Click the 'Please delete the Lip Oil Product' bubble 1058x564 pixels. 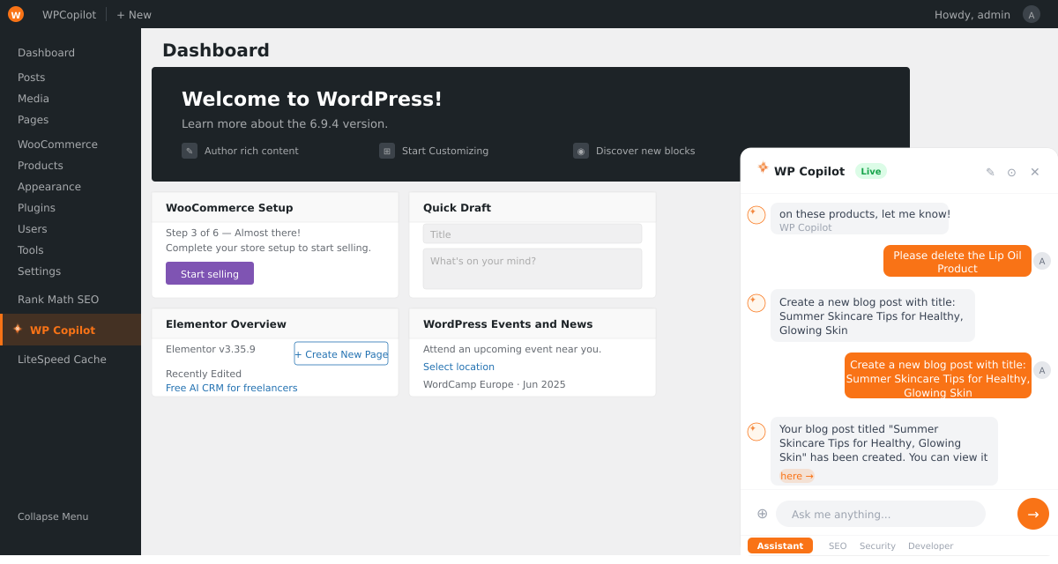click(957, 261)
